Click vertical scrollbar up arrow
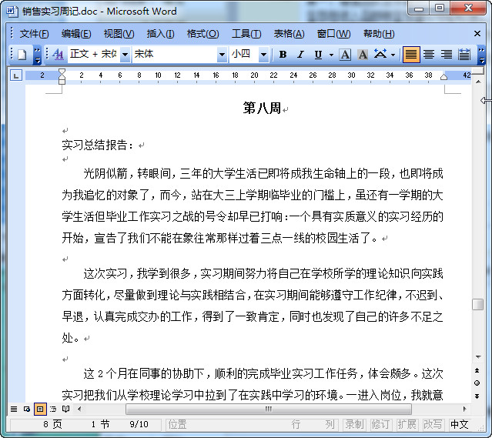 point(478,82)
